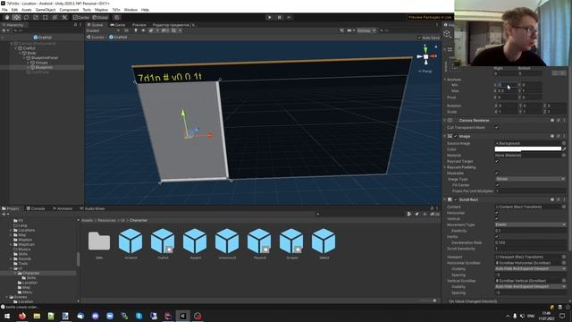This screenshot has width=572, height=322.
Task: Open Source Image object picker circle
Action: 564,143
